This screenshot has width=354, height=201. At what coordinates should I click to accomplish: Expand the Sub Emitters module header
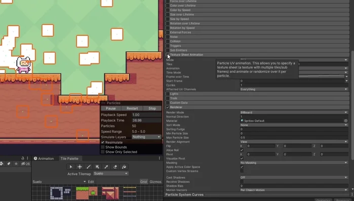[257, 50]
